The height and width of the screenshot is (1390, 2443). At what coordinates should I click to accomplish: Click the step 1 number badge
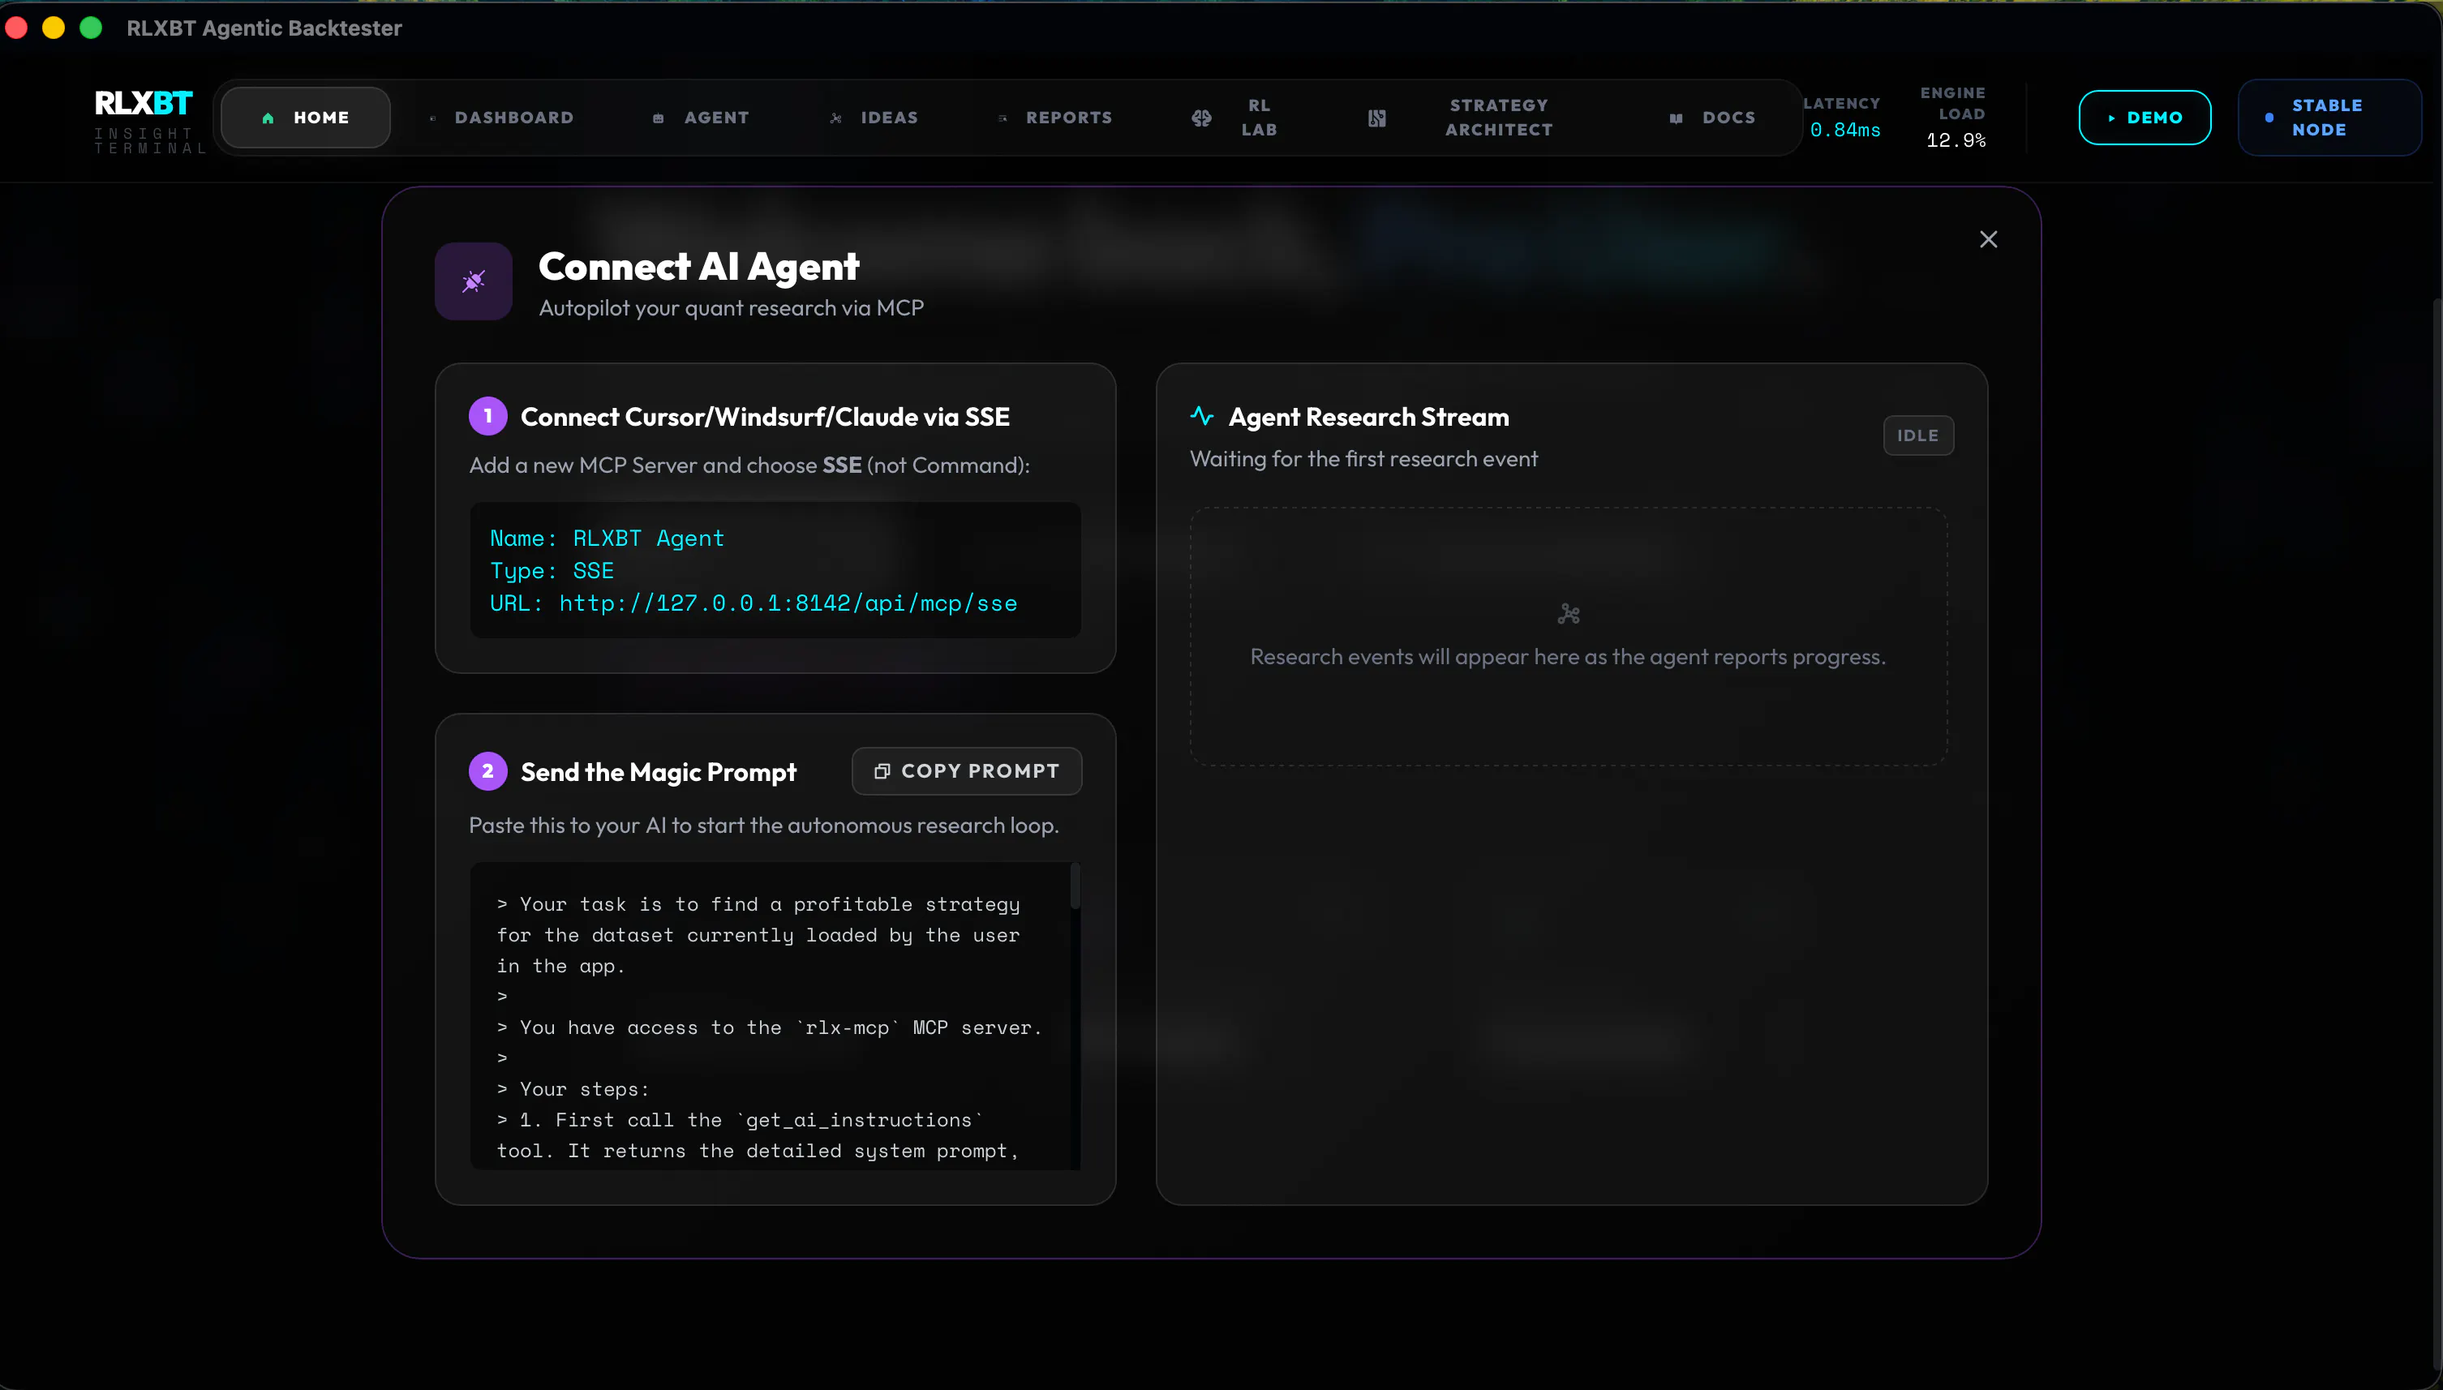pyautogui.click(x=487, y=416)
